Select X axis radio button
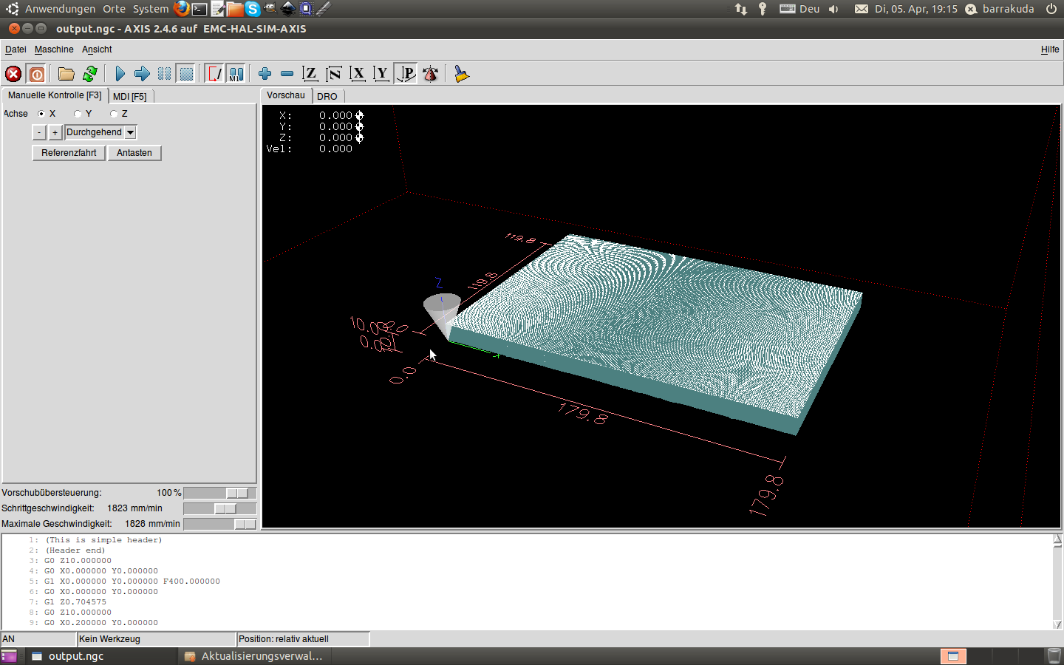This screenshot has height=665, width=1064. (41, 114)
